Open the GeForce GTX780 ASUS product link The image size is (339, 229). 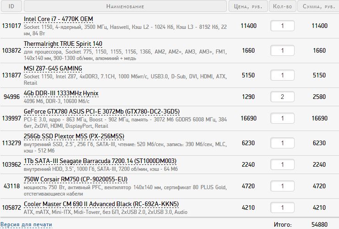(x=102, y=111)
